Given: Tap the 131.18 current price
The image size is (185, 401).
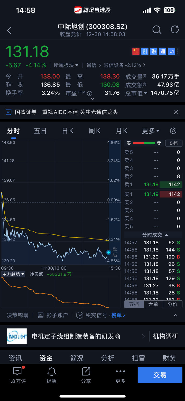Looking at the screenshot, I should tap(27, 51).
